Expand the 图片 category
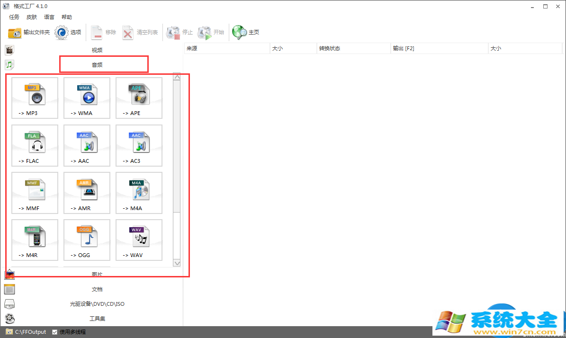Image resolution: width=566 pixels, height=338 pixels. click(97, 275)
